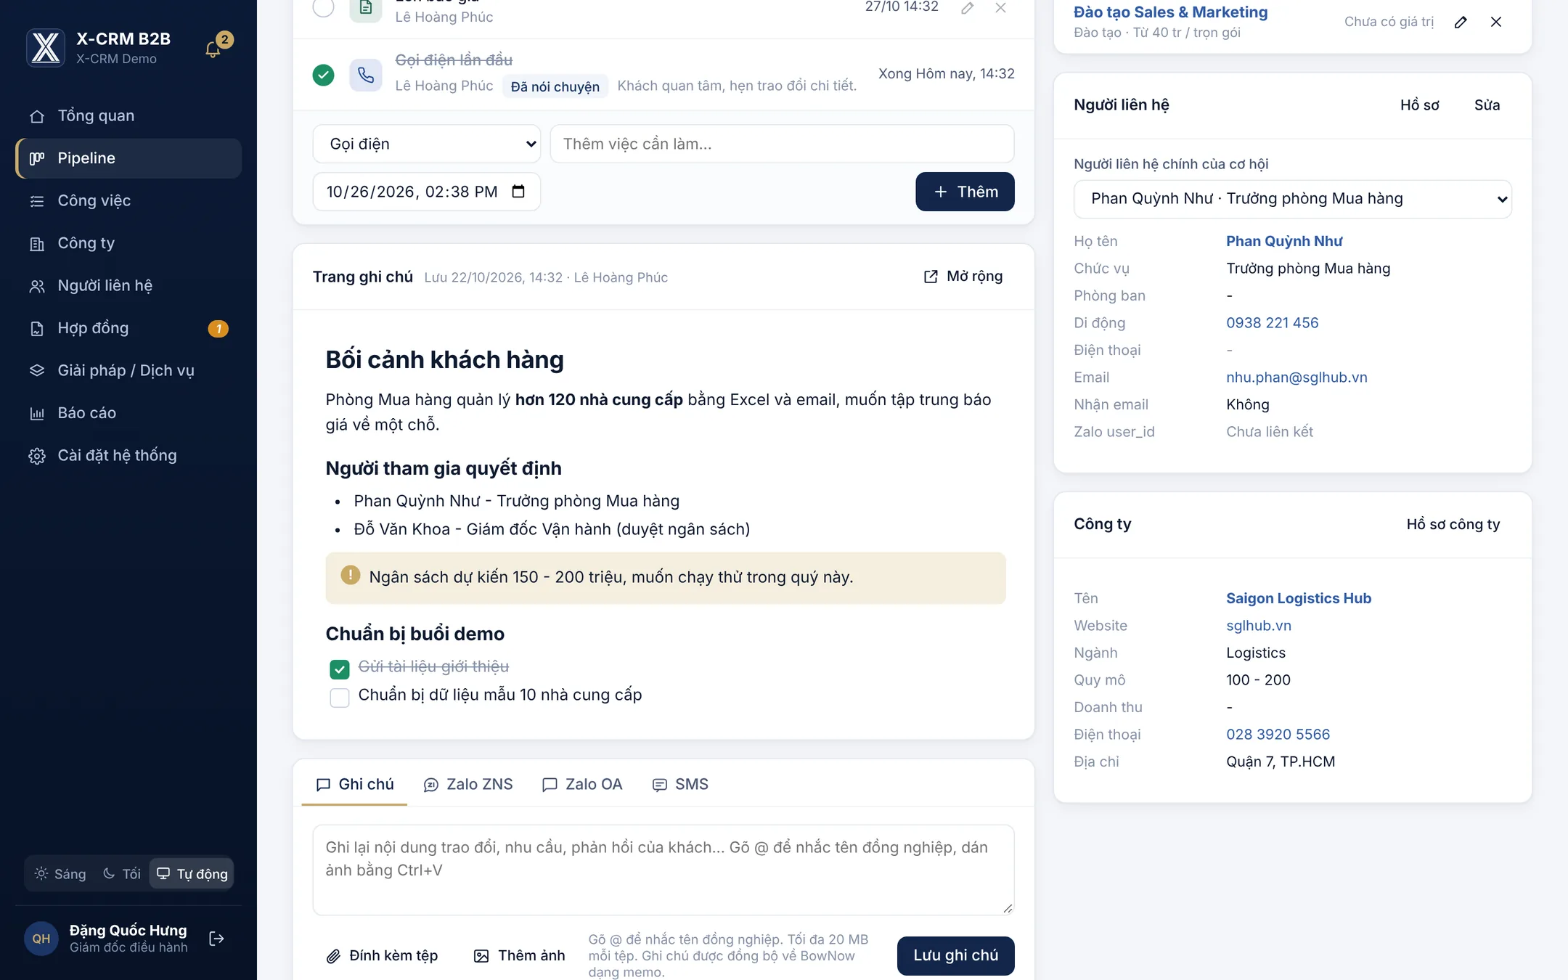
Task: Open the notifications bell icon
Action: [213, 49]
